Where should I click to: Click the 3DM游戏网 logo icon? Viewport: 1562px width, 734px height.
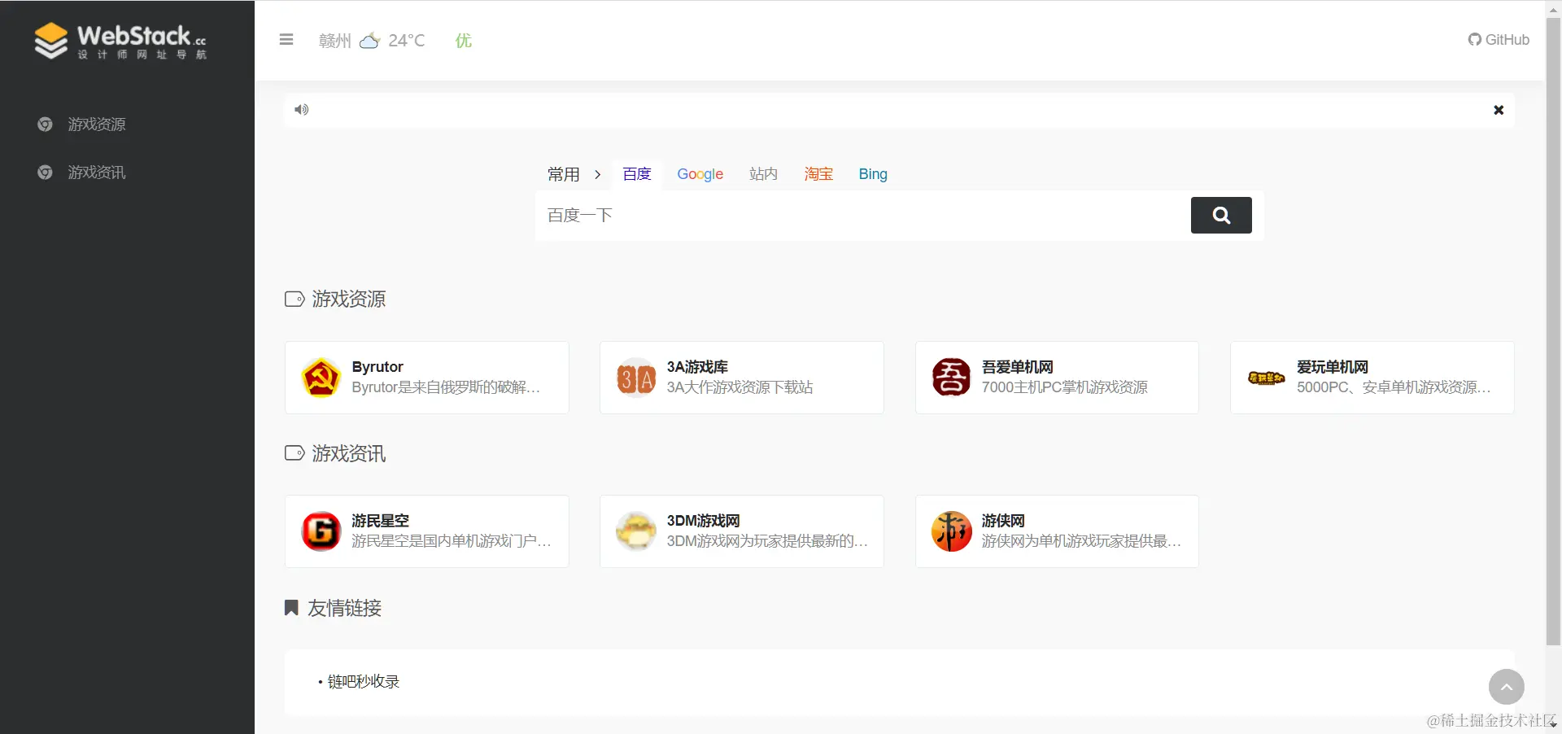coord(636,531)
